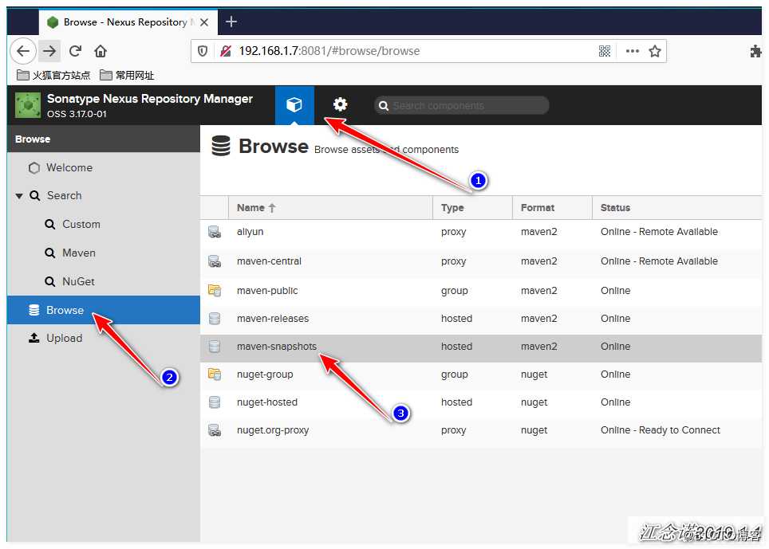Click the Nexus logo in the header
This screenshot has width=769, height=549.
click(28, 105)
